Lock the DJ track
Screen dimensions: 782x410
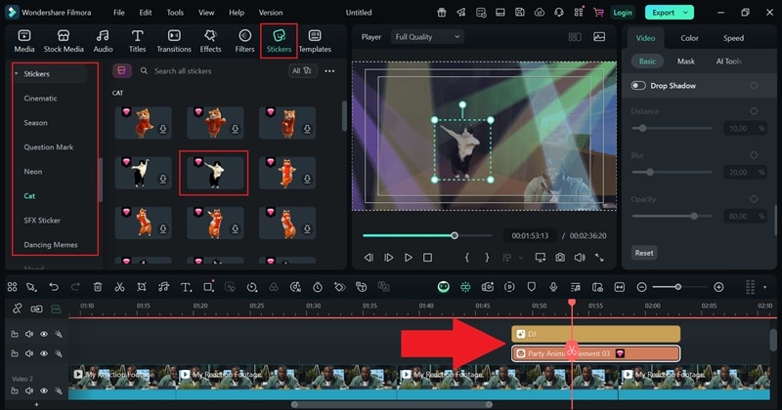coord(15,334)
